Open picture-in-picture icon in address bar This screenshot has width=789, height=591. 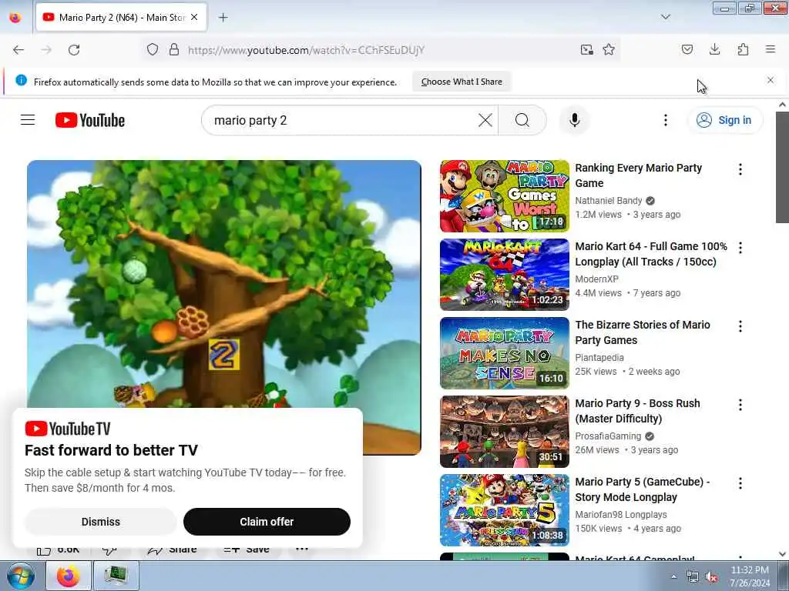coord(586,50)
